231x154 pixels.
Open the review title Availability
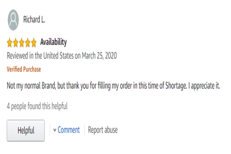pyautogui.click(x=54, y=42)
